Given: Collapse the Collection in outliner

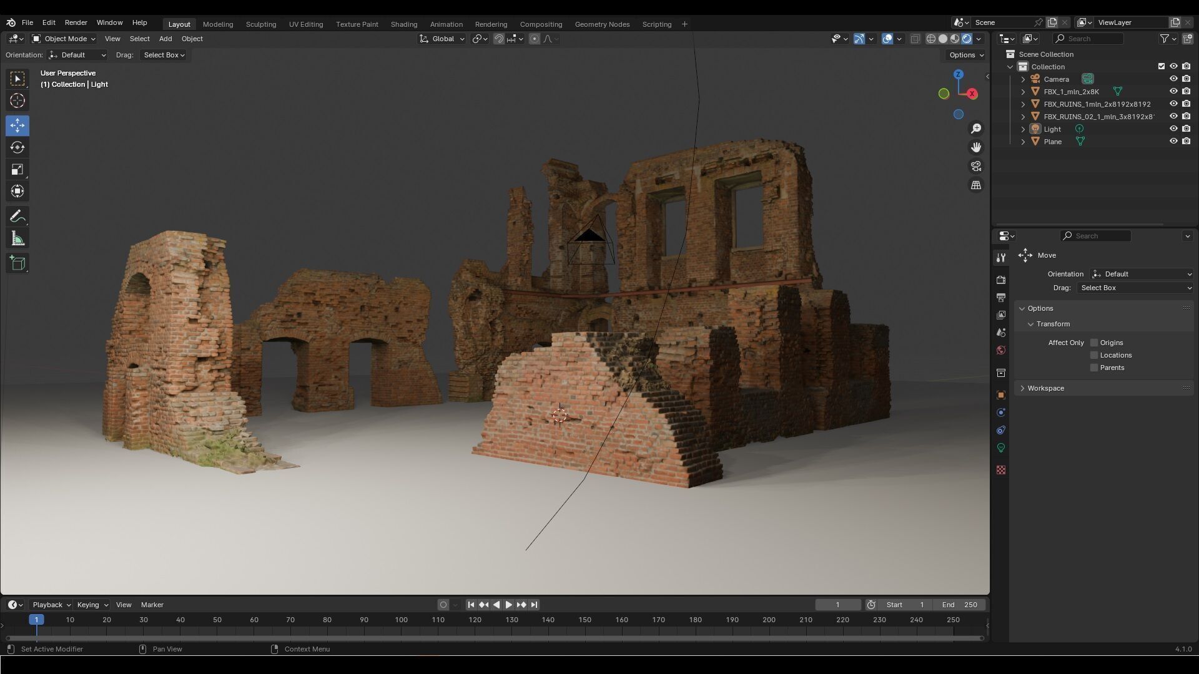Looking at the screenshot, I should point(1010,67).
